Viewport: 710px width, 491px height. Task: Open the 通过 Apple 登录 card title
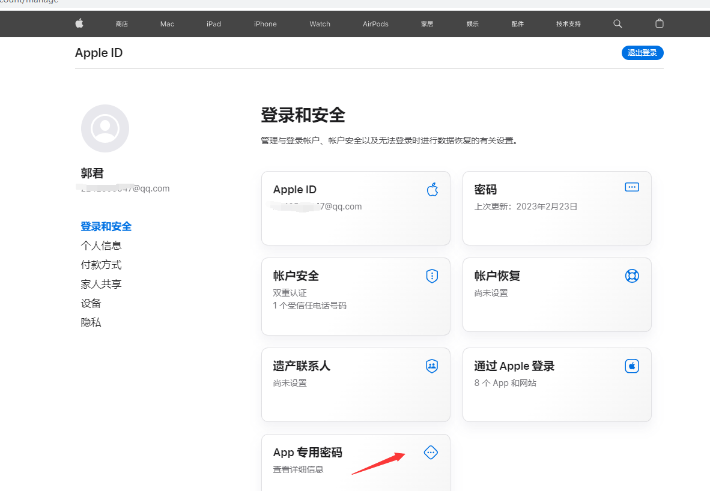[514, 366]
